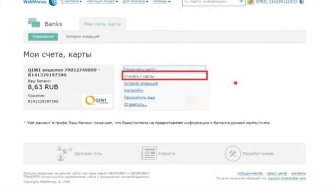Open the 'Помощь' dropdown menu
Image resolution: width=335 pixels, height=188 pixels.
(162, 2)
